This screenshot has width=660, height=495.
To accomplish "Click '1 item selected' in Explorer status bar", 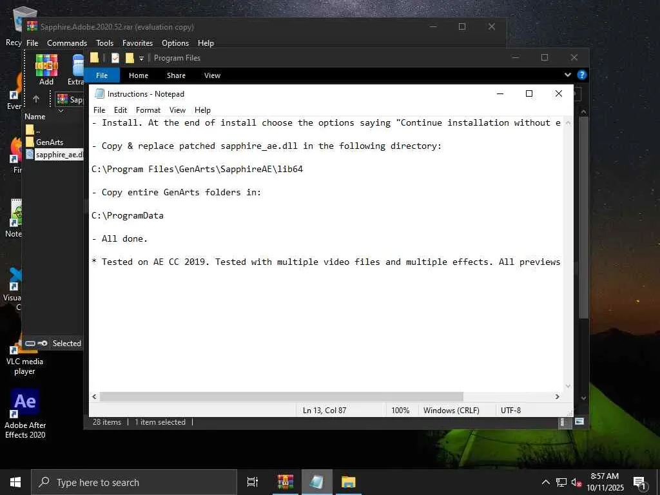I will point(160,422).
